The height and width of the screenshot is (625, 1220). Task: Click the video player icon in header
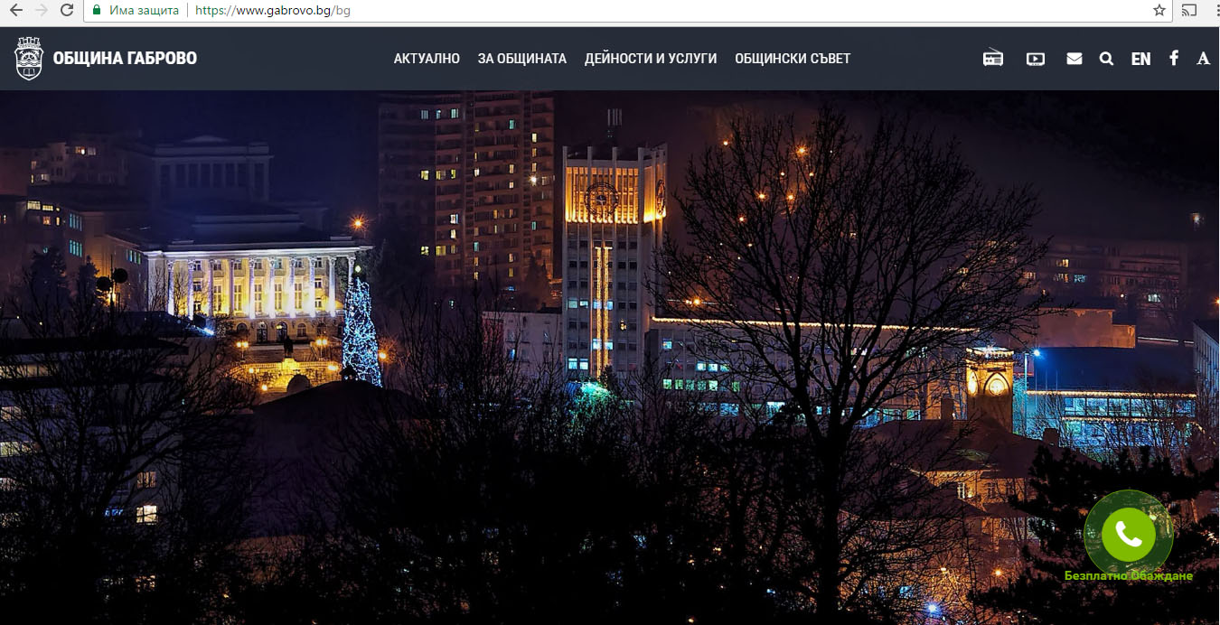(x=1036, y=59)
